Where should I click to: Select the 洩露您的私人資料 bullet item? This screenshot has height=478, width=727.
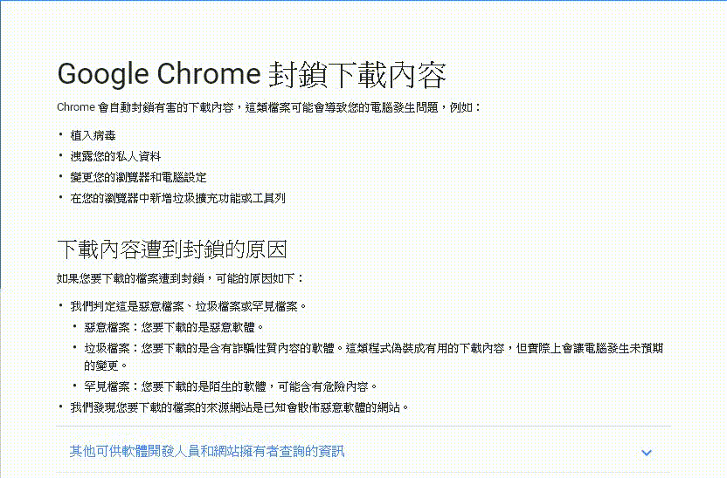[x=116, y=156]
